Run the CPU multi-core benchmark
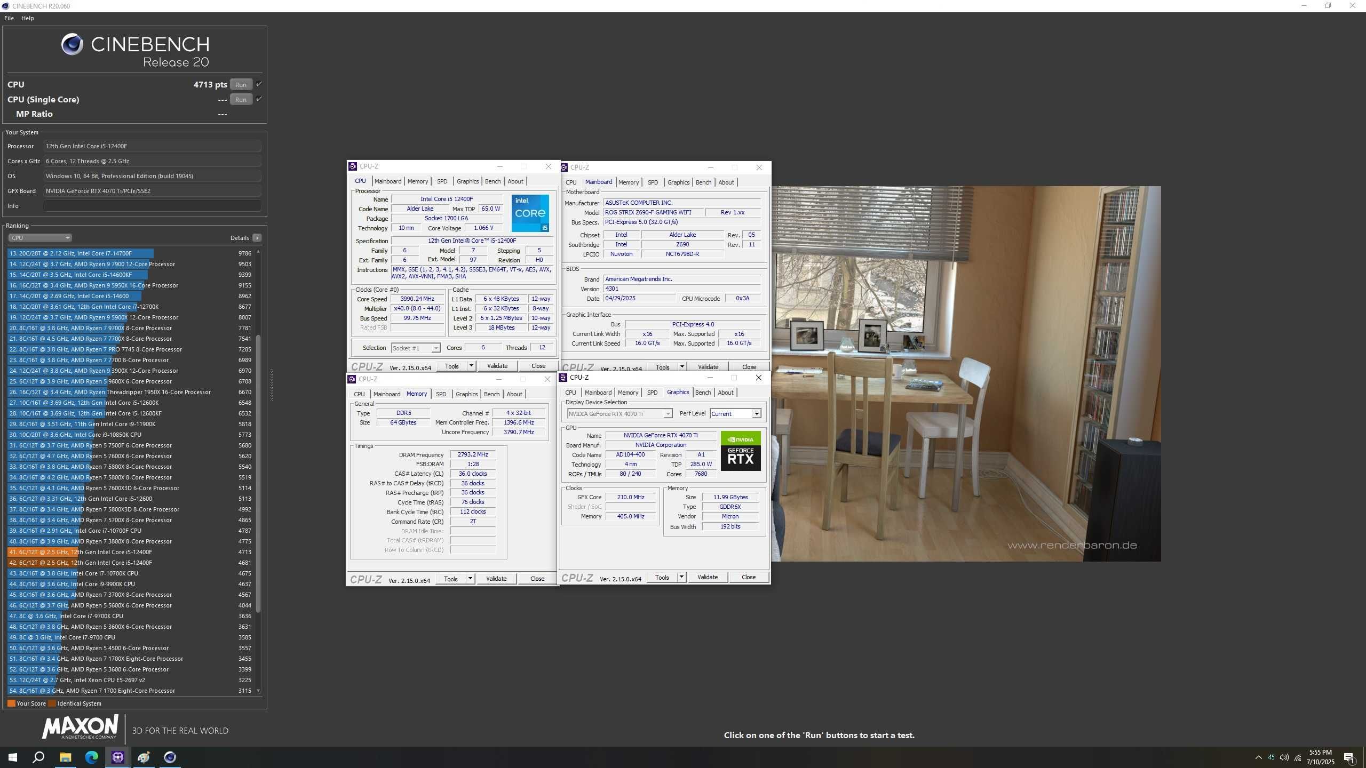Screen dimensions: 1366x768 pyautogui.click(x=241, y=84)
